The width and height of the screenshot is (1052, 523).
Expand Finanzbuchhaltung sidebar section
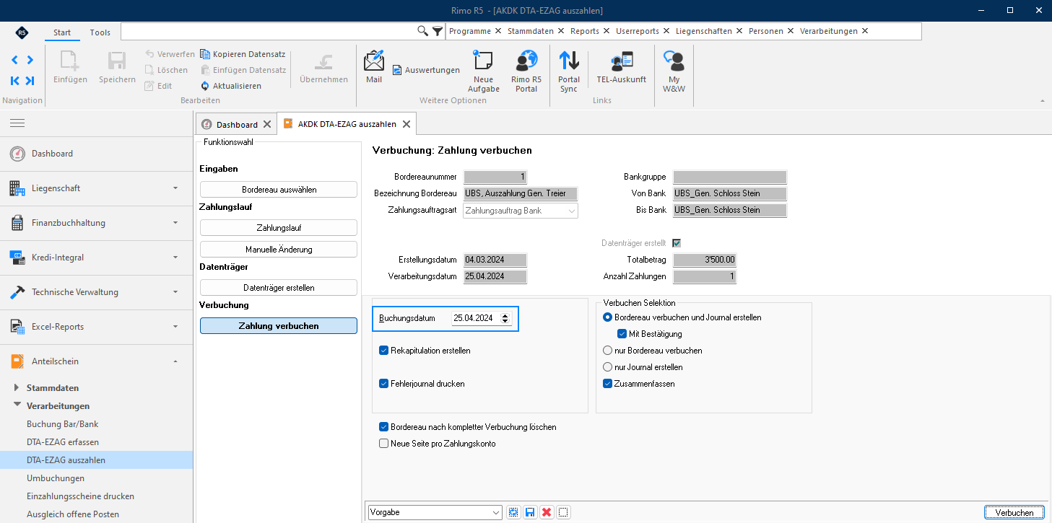(96, 223)
